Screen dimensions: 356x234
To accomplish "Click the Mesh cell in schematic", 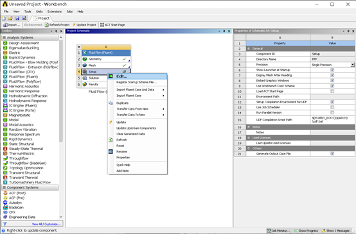I will tap(106, 65).
